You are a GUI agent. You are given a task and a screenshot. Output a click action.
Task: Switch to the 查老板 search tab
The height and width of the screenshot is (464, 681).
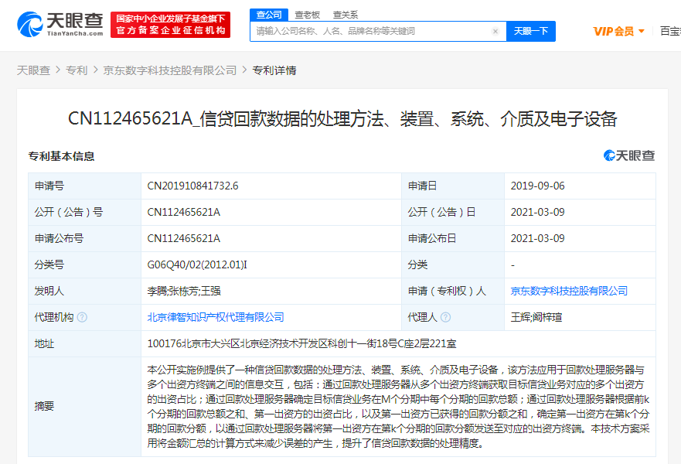tap(308, 15)
